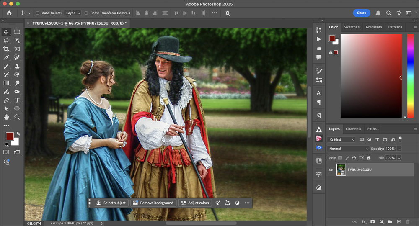Switch to the Paths tab
The height and width of the screenshot is (226, 419).
tap(372, 129)
